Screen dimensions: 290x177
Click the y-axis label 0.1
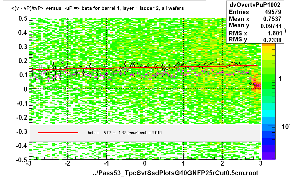pyautogui.click(x=23, y=75)
